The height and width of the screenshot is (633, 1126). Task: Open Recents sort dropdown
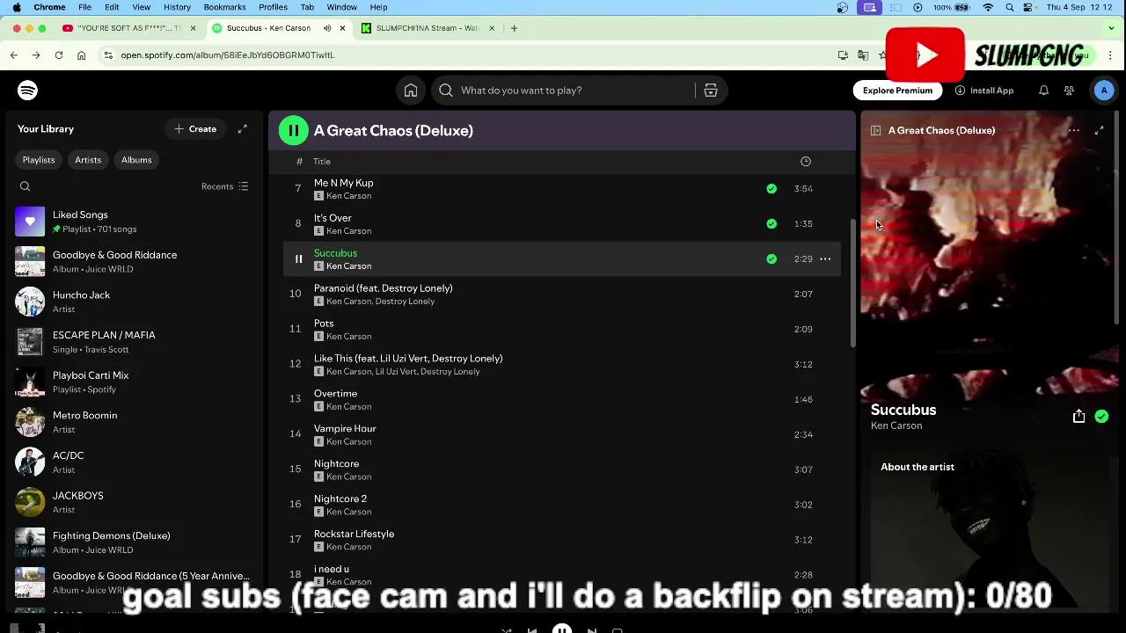pyautogui.click(x=225, y=186)
